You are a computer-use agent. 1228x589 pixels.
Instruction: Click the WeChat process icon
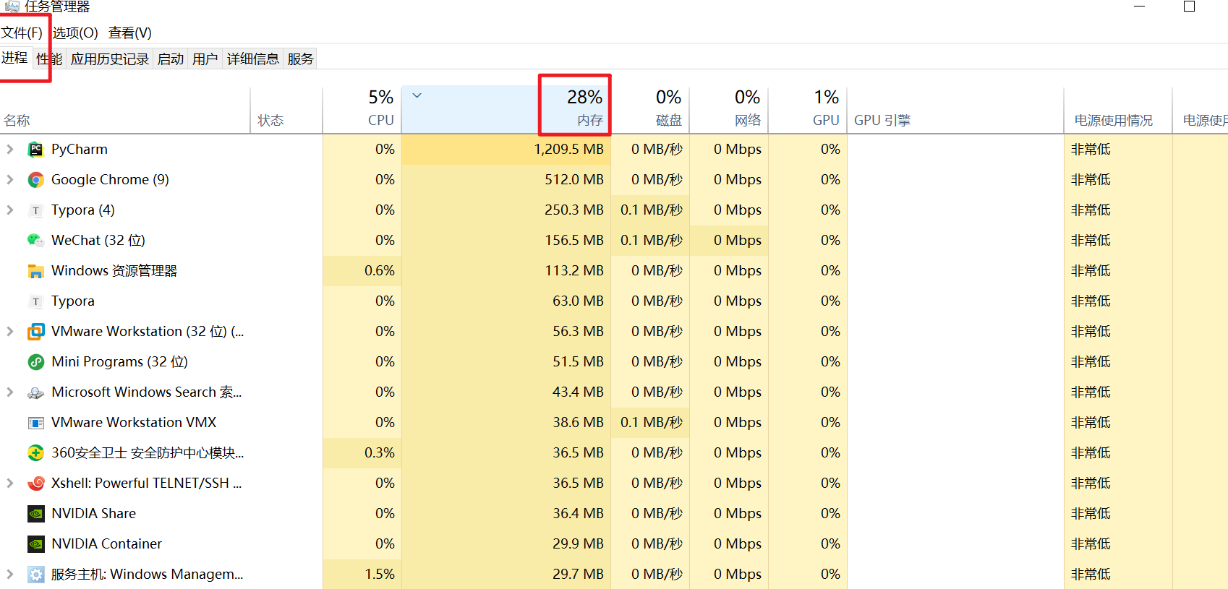(35, 241)
